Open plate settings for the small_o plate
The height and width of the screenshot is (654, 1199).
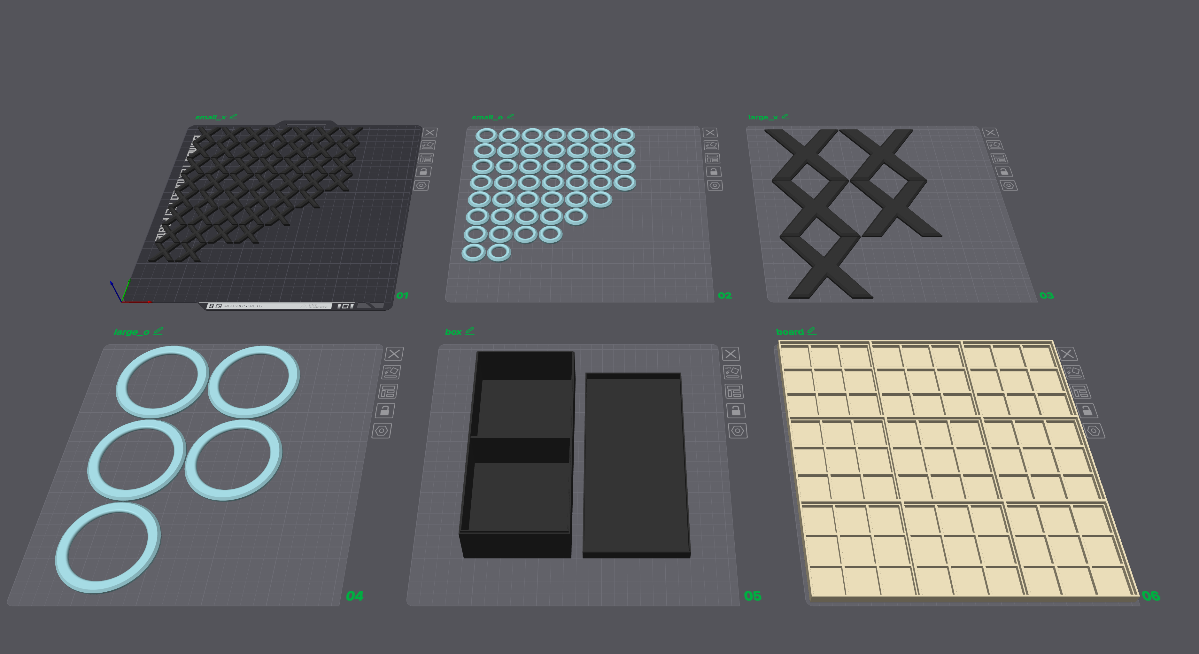715,185
